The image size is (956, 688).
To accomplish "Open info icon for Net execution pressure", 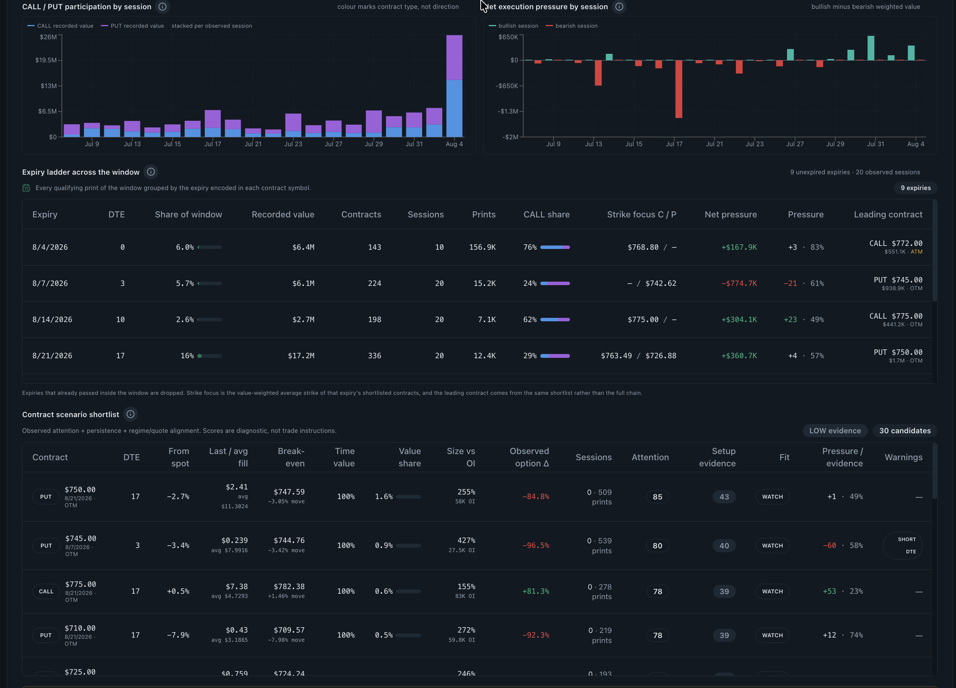I will click(x=619, y=7).
